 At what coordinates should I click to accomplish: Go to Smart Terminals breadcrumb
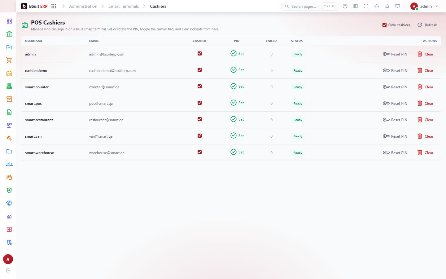[x=124, y=6]
